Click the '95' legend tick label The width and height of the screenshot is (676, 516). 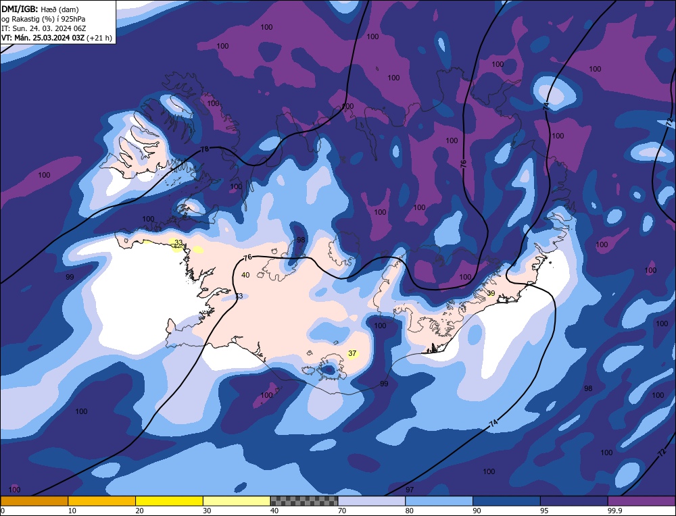pos(544,511)
